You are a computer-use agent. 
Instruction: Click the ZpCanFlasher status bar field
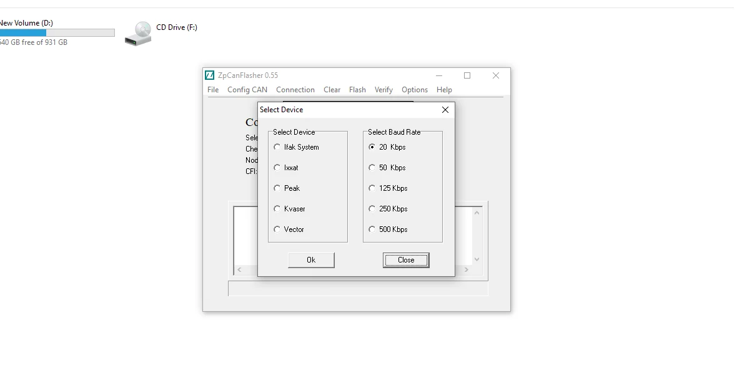point(358,289)
